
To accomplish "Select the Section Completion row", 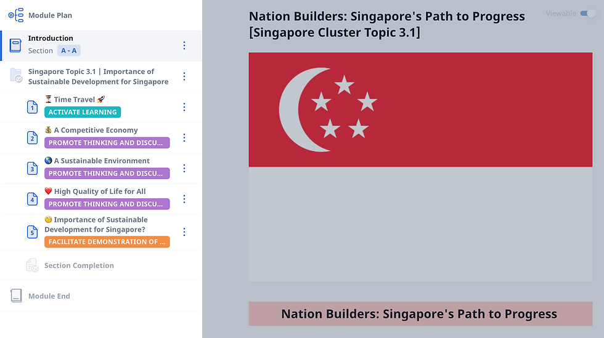I will (101, 265).
